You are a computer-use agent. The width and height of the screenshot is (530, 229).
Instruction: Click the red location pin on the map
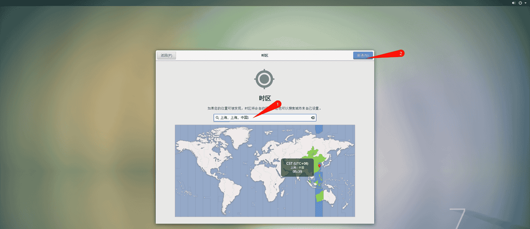click(x=319, y=166)
